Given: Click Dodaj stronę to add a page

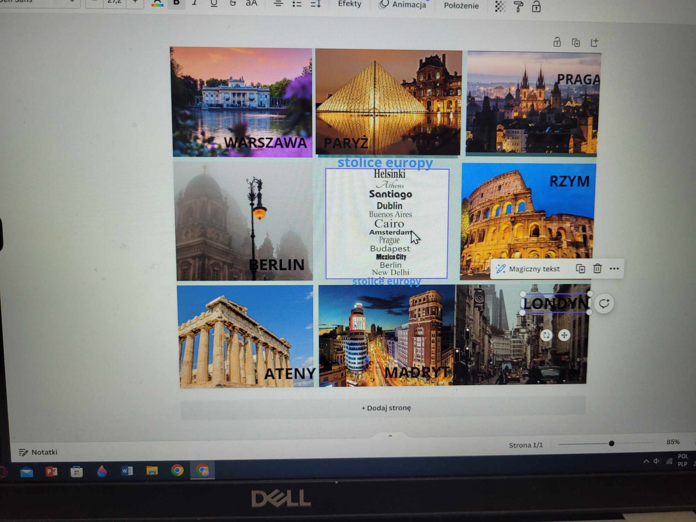Looking at the screenshot, I should point(386,408).
